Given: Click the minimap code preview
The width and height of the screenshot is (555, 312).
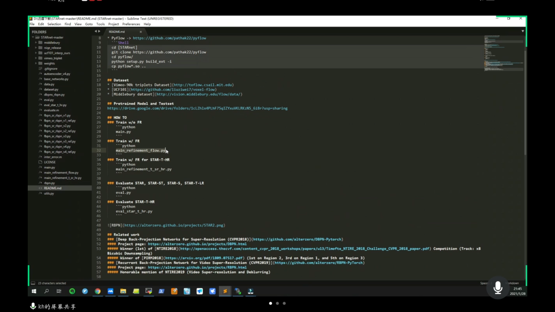Looking at the screenshot, I should tap(504, 53).
